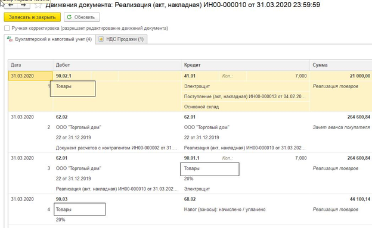372x228 pixels.
Task: Click Реализация товаров description in row 3
Action: 336,168
